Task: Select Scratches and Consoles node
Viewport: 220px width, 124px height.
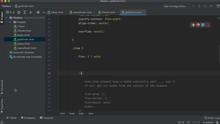Action: (27, 57)
